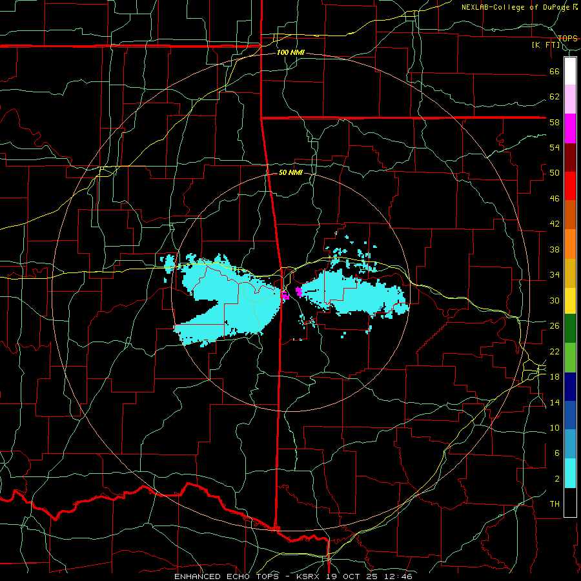The width and height of the screenshot is (581, 581).
Task: Click the dark red 54 kft legend swatch
Action: click(570, 158)
